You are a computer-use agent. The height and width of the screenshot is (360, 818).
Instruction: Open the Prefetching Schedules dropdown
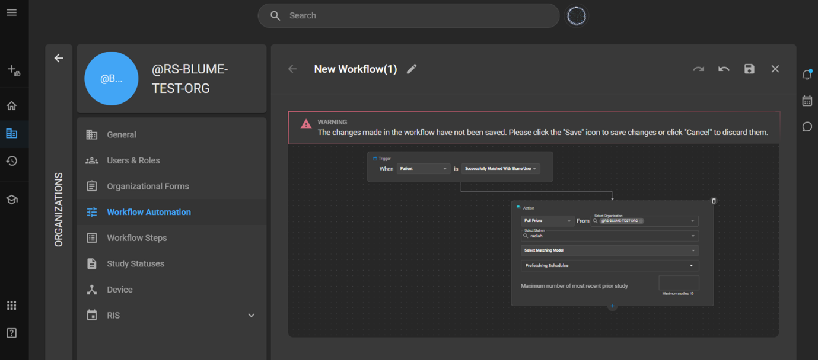(x=609, y=266)
